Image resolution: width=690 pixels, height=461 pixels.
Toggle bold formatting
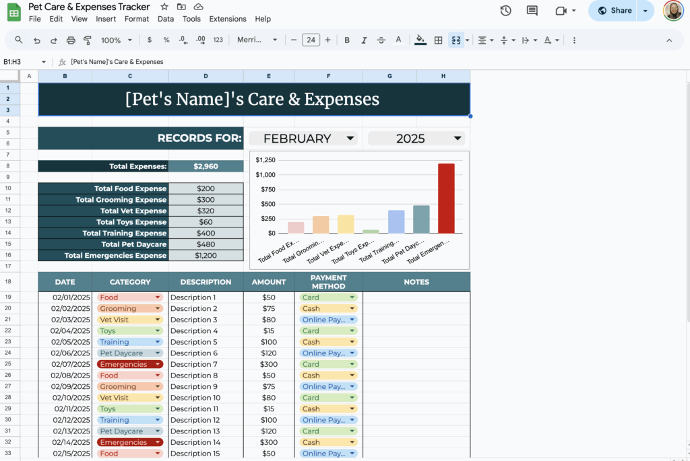coord(347,40)
